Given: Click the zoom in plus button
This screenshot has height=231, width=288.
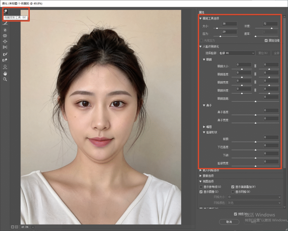Looking at the screenshot, I should (x=16, y=227).
